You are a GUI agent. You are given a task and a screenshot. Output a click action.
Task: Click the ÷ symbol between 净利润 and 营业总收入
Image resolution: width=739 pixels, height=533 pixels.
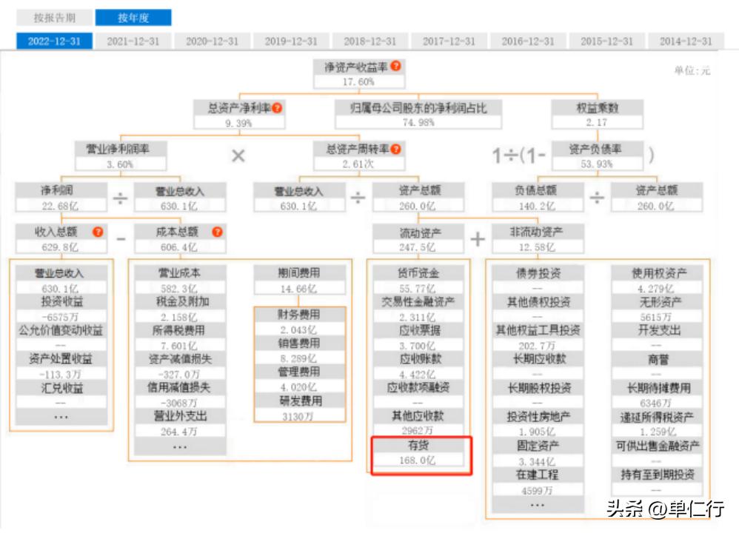click(x=118, y=197)
